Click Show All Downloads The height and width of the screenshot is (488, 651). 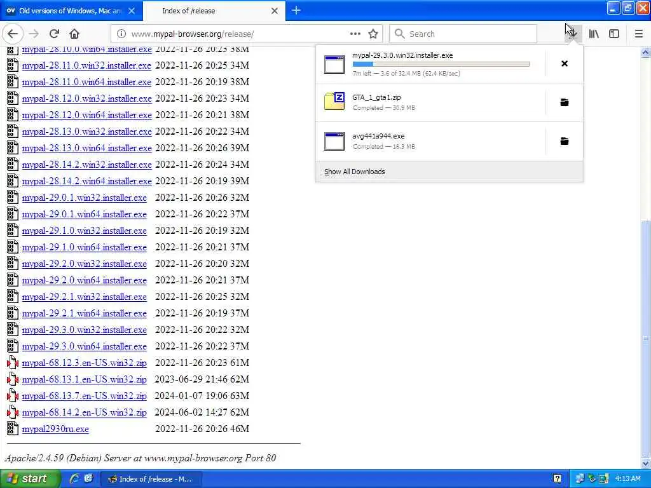coord(355,172)
